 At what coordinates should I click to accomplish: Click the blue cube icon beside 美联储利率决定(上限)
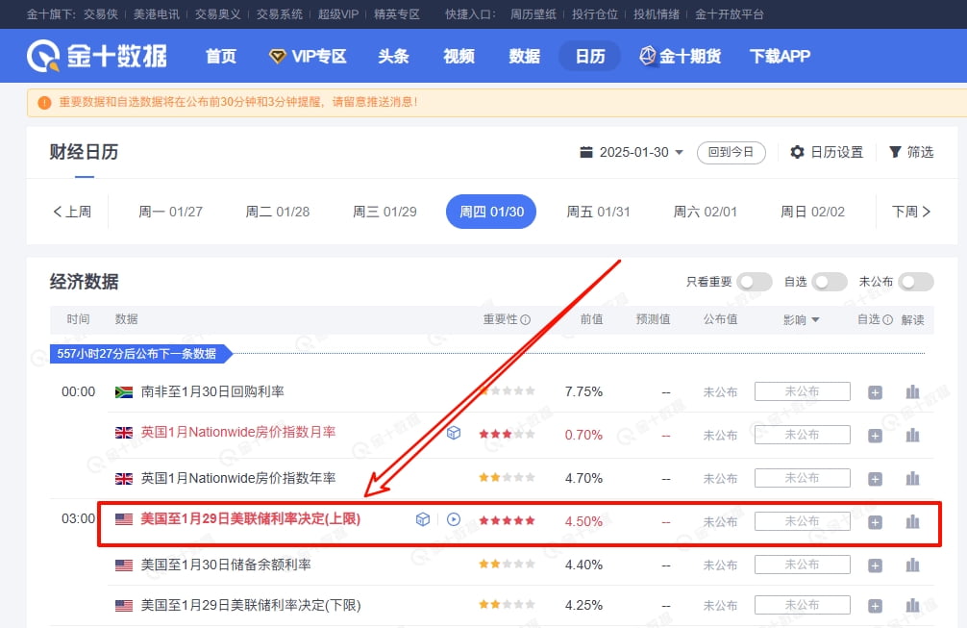coord(422,519)
